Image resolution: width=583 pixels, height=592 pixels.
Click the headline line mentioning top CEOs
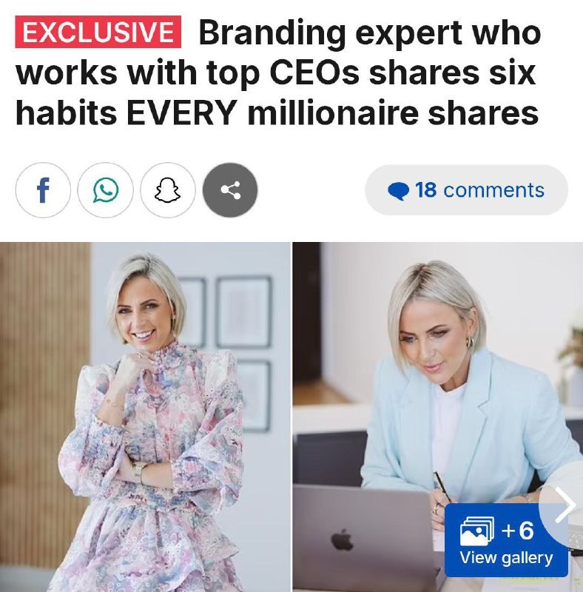pyautogui.click(x=276, y=72)
